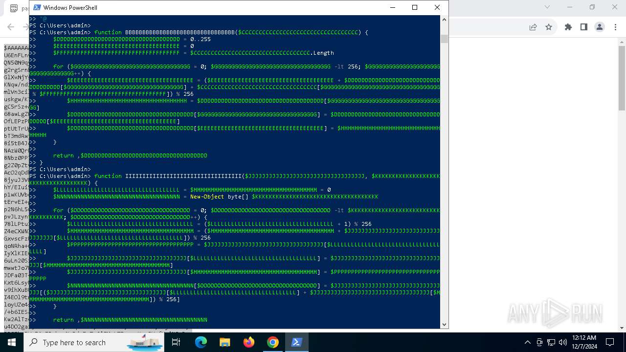The image size is (626, 352).
Task: Show hidden system tray icons
Action: click(527, 342)
